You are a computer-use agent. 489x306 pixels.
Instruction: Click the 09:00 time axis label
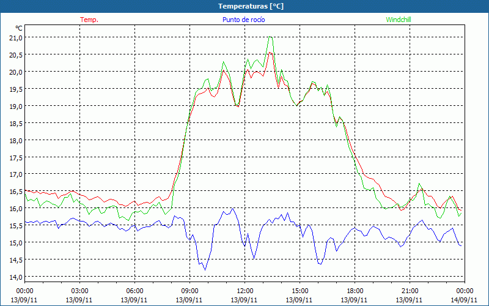189,291
